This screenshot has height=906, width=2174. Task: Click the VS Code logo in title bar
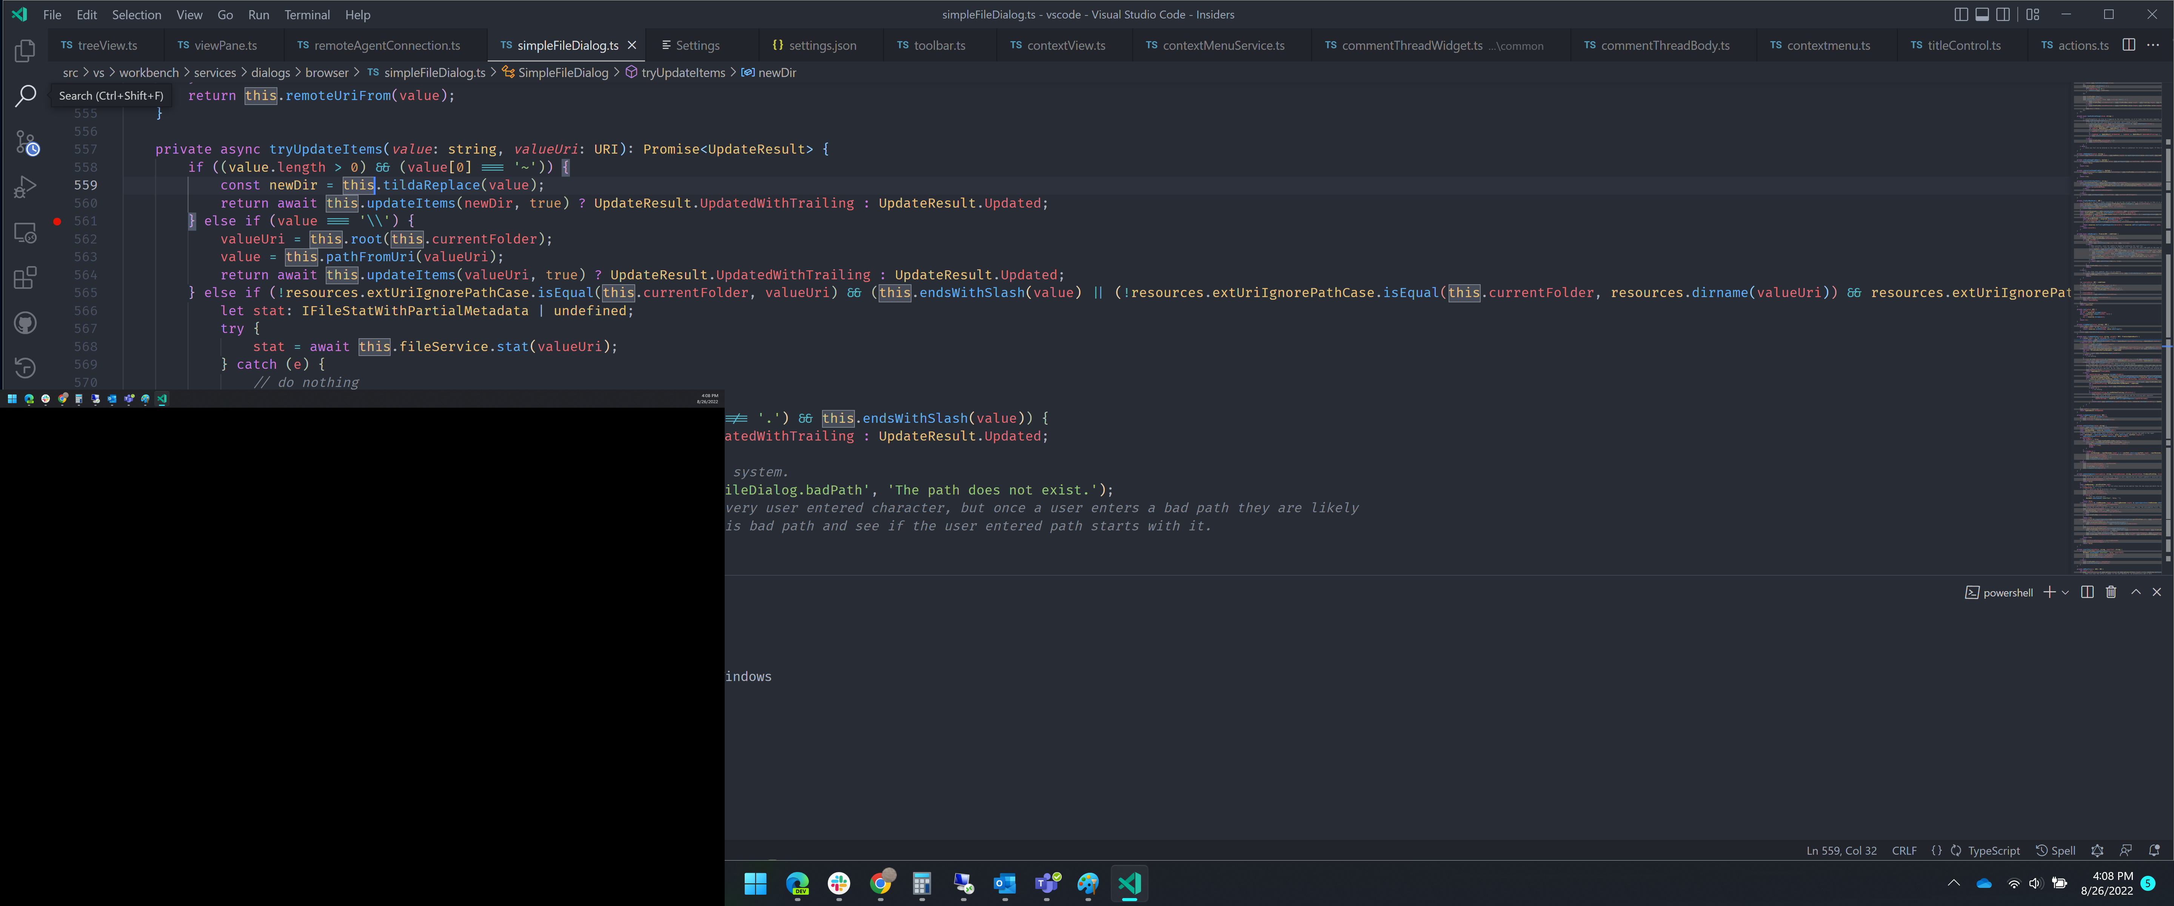click(x=18, y=14)
